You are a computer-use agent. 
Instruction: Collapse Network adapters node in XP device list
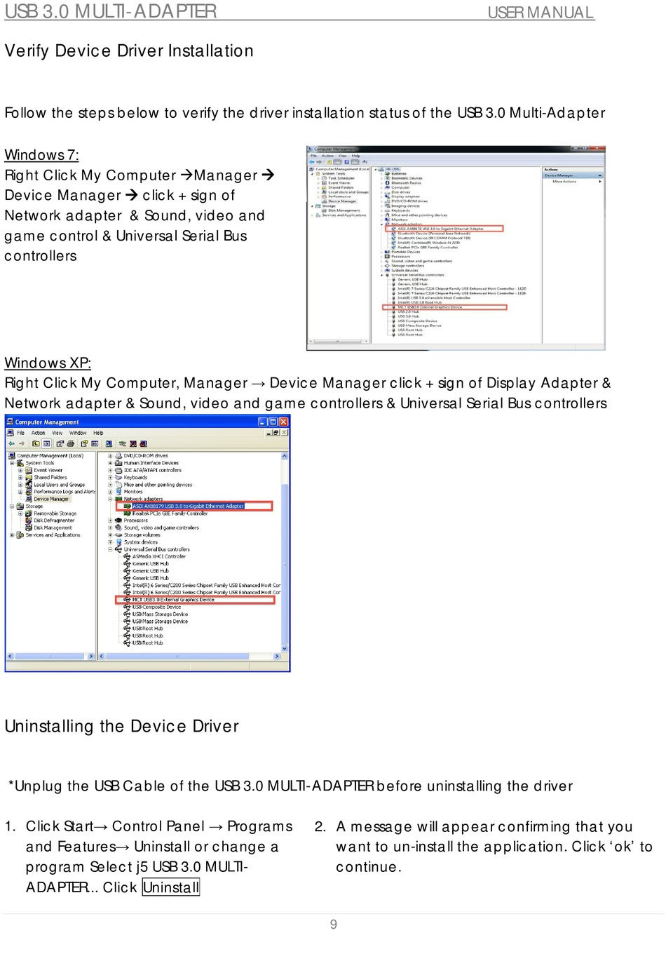[x=110, y=499]
